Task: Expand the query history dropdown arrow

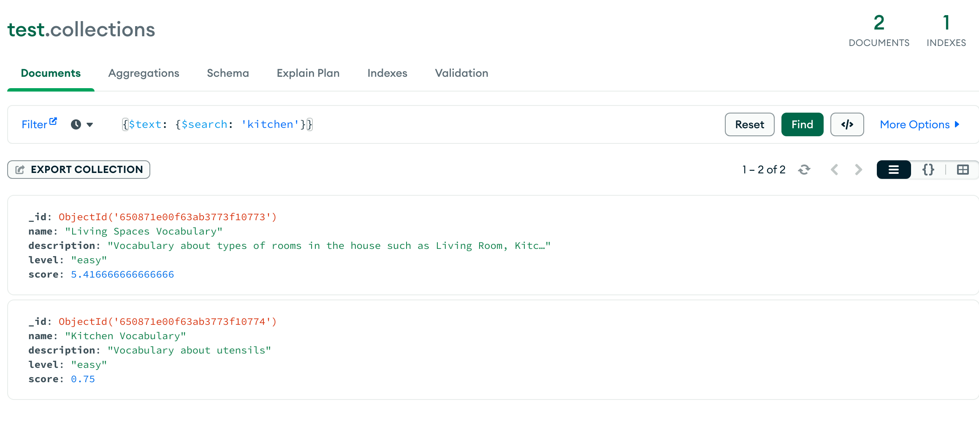Action: pos(89,125)
